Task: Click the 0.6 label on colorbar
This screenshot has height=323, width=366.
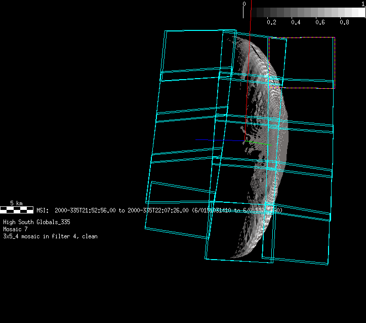Action: click(x=320, y=22)
